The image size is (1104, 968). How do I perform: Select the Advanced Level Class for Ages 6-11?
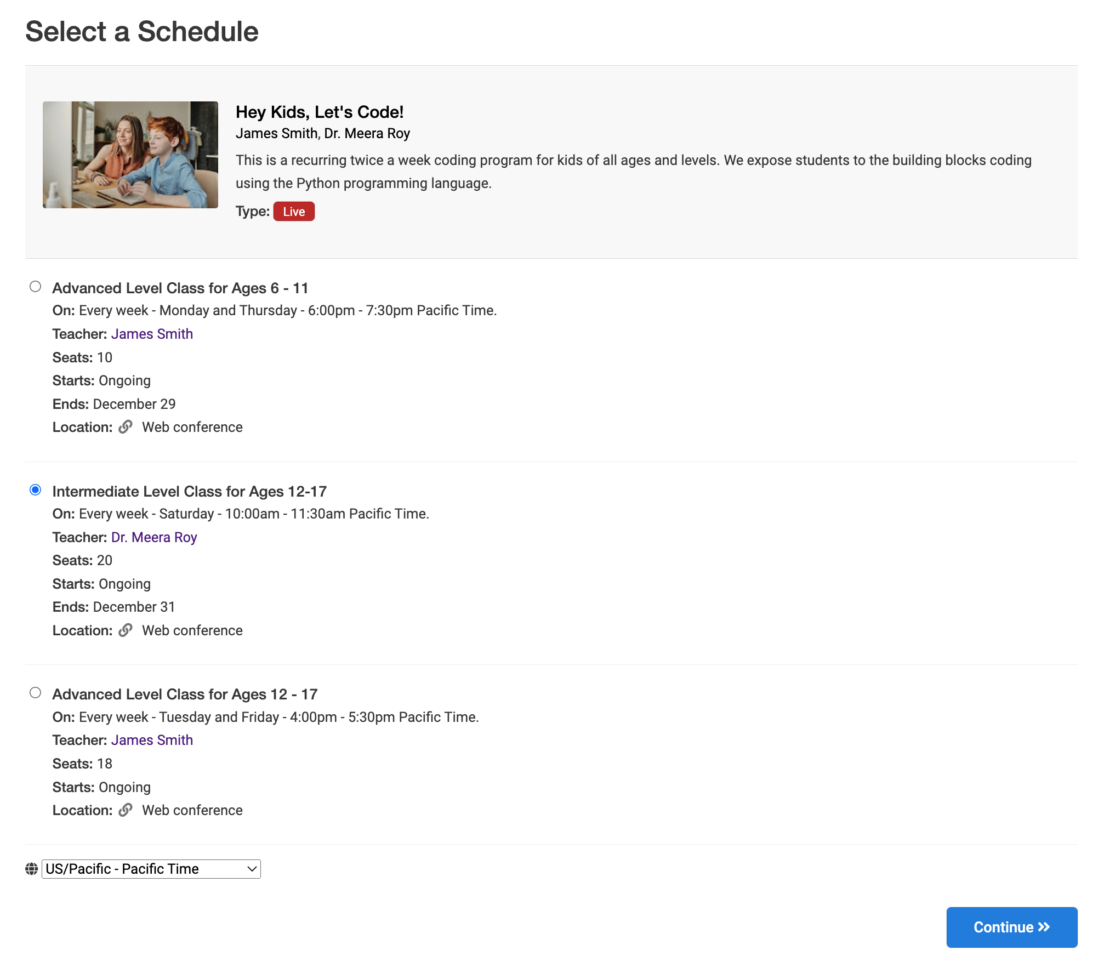point(36,286)
